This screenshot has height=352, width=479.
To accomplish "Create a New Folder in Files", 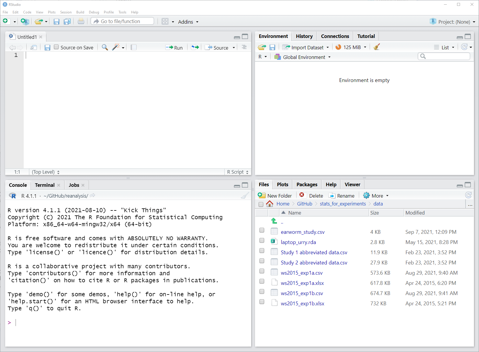I will point(275,196).
